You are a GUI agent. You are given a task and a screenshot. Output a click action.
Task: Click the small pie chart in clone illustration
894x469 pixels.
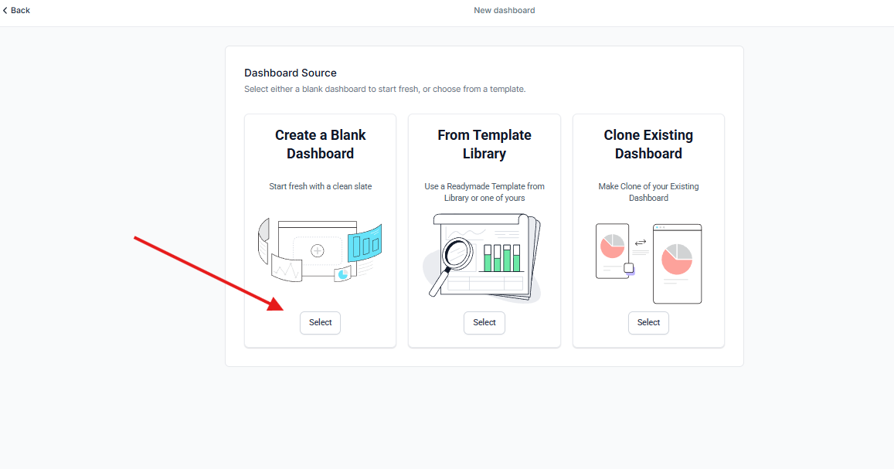[612, 246]
